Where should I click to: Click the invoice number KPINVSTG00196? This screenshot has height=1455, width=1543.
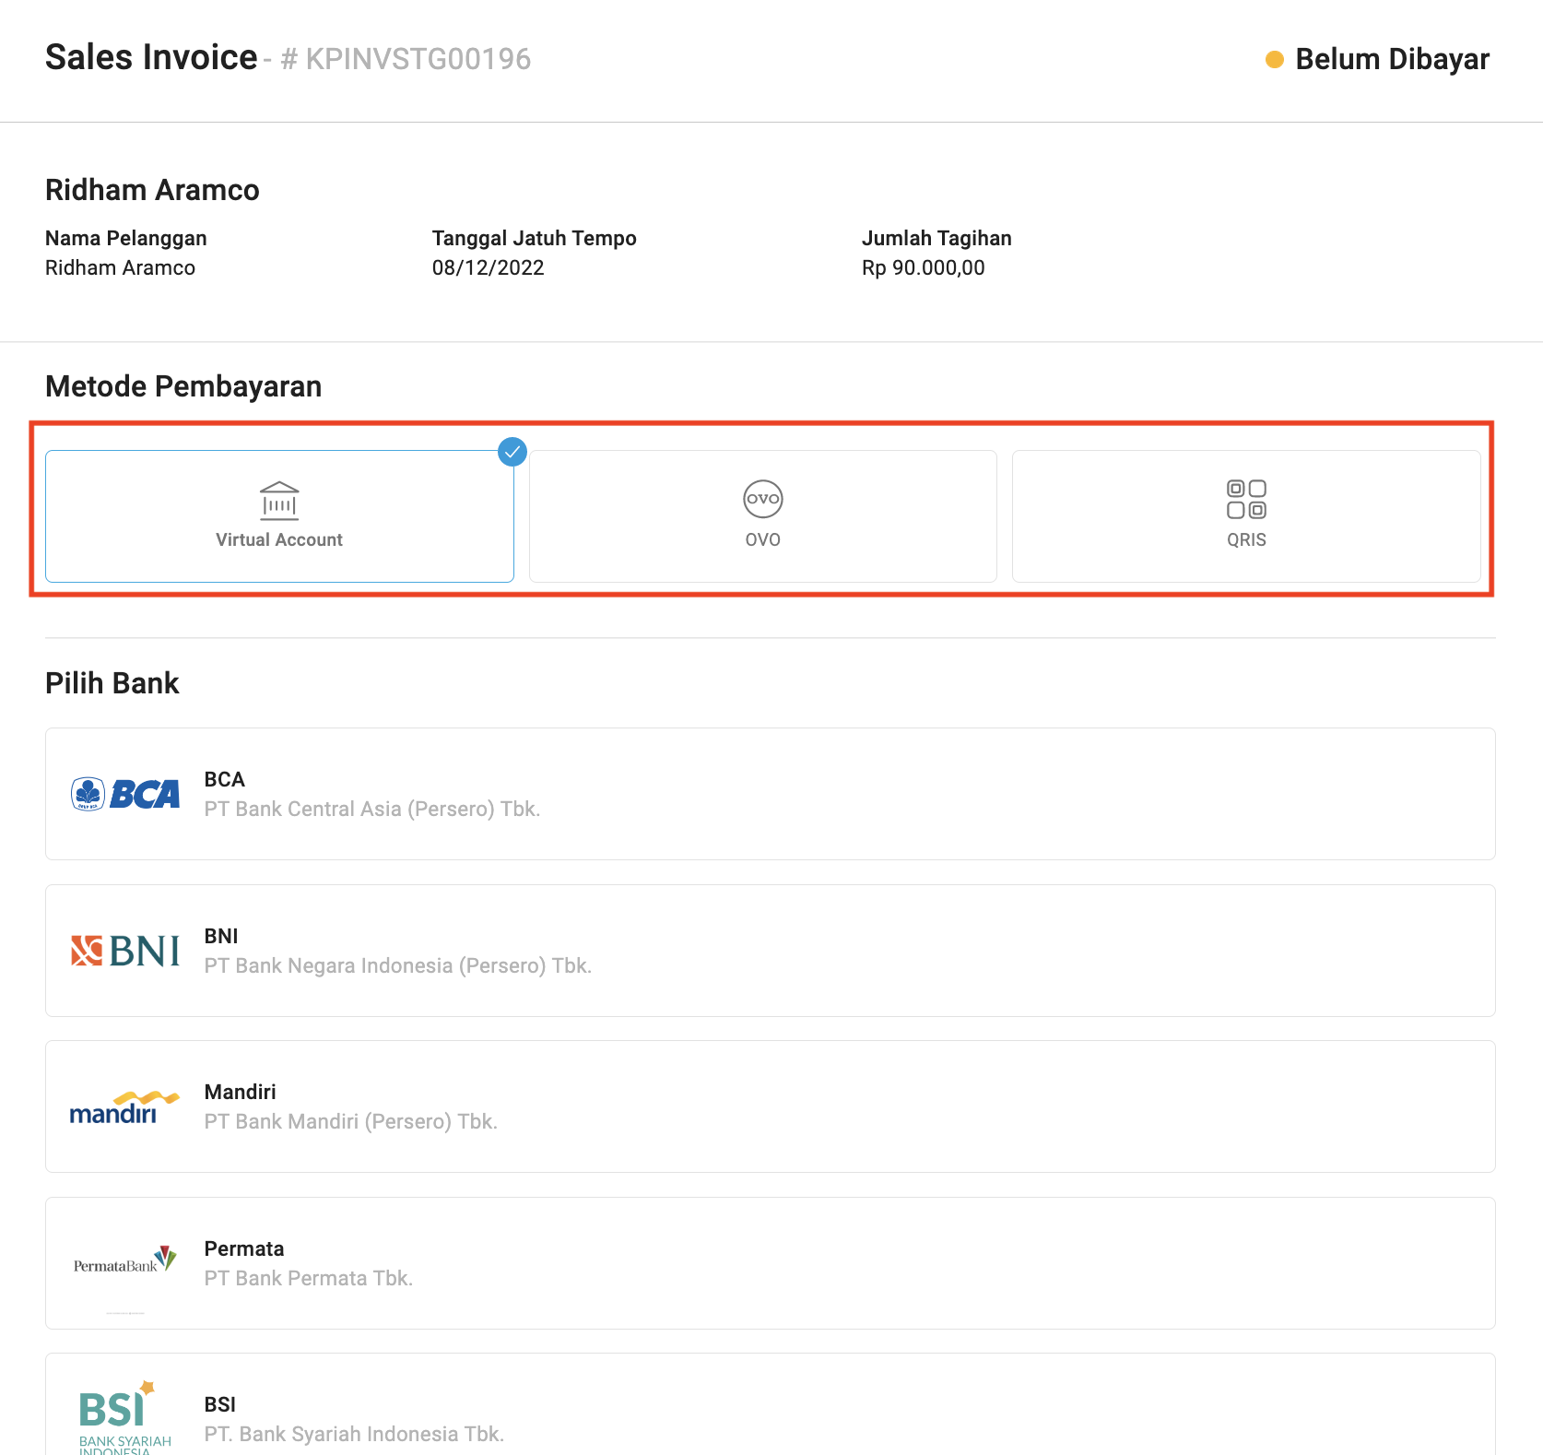[418, 59]
